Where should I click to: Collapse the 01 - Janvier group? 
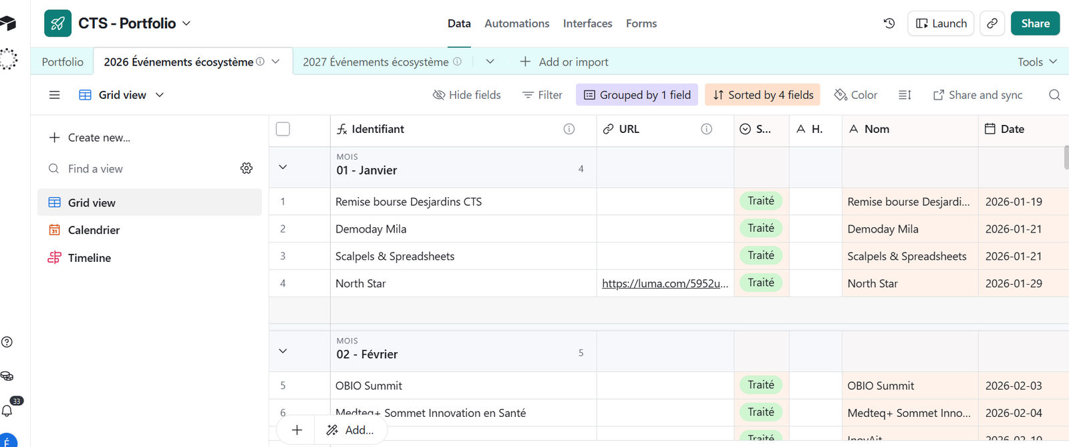click(x=283, y=167)
